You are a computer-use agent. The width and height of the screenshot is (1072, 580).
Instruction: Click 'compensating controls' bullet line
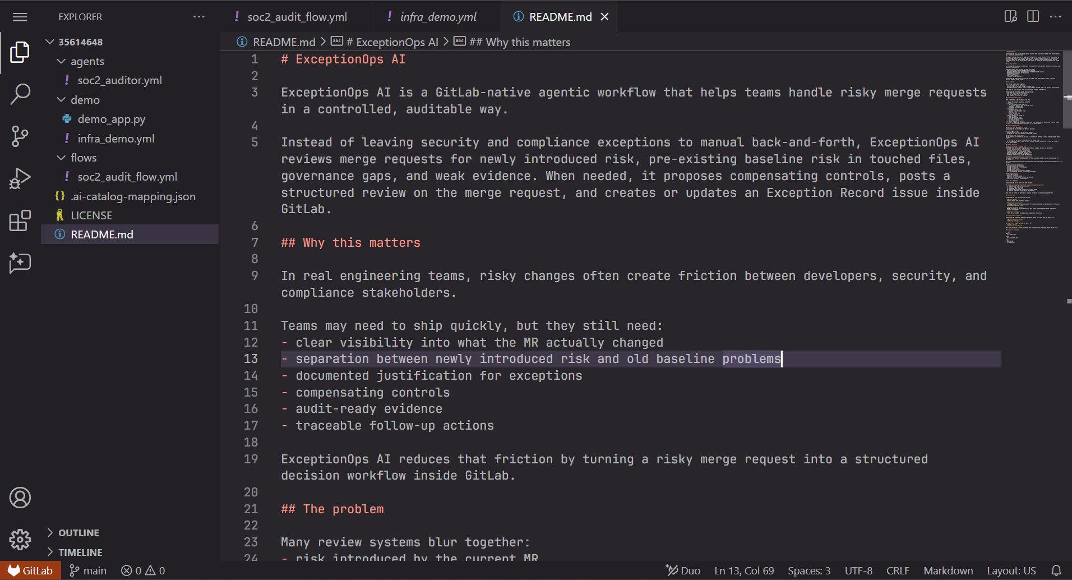click(366, 393)
